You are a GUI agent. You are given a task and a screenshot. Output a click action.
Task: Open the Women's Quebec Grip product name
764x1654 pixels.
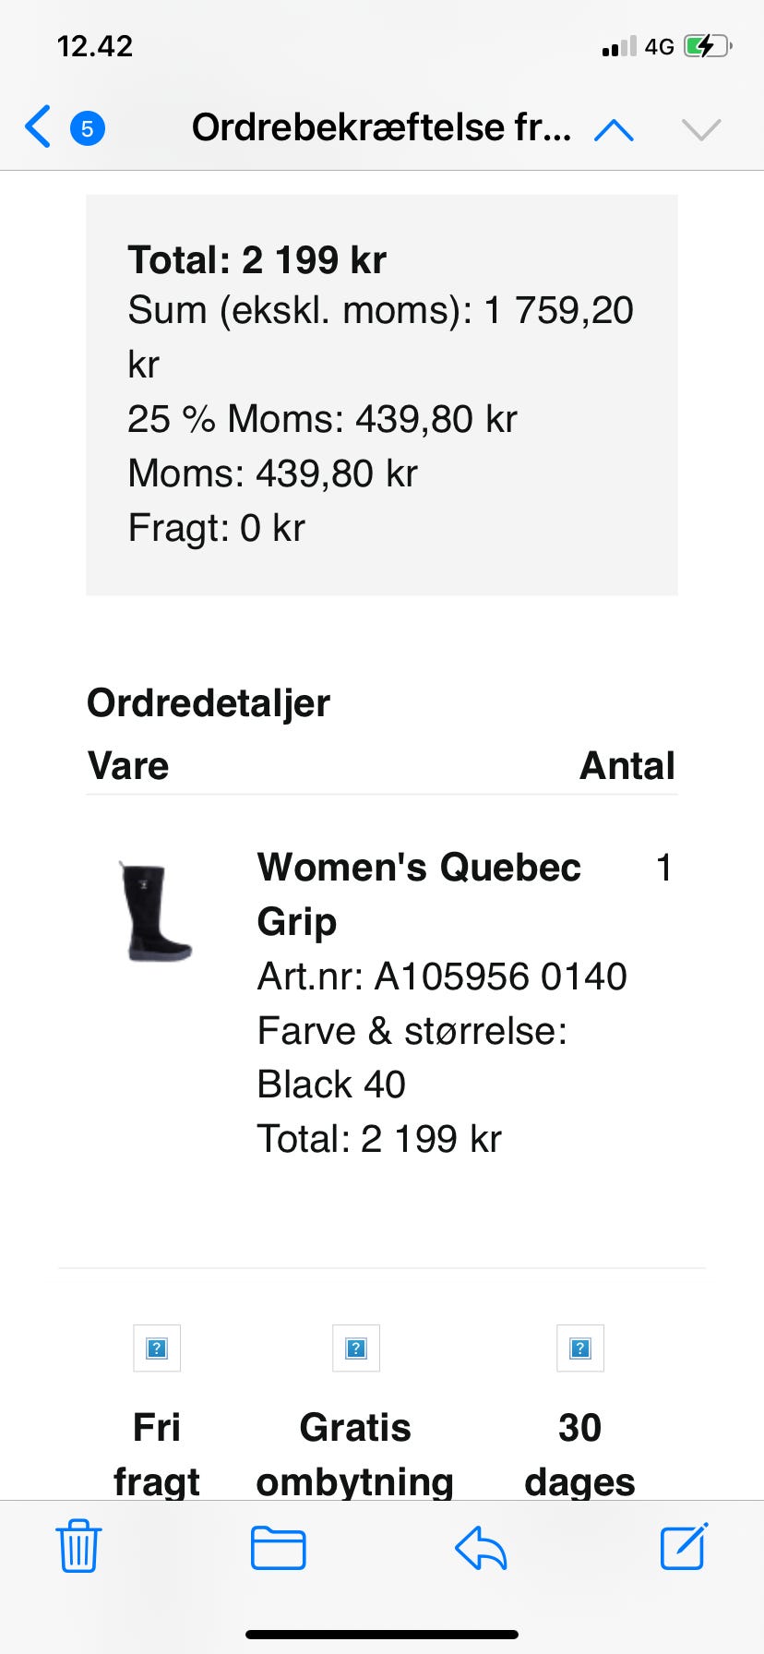pyautogui.click(x=419, y=893)
